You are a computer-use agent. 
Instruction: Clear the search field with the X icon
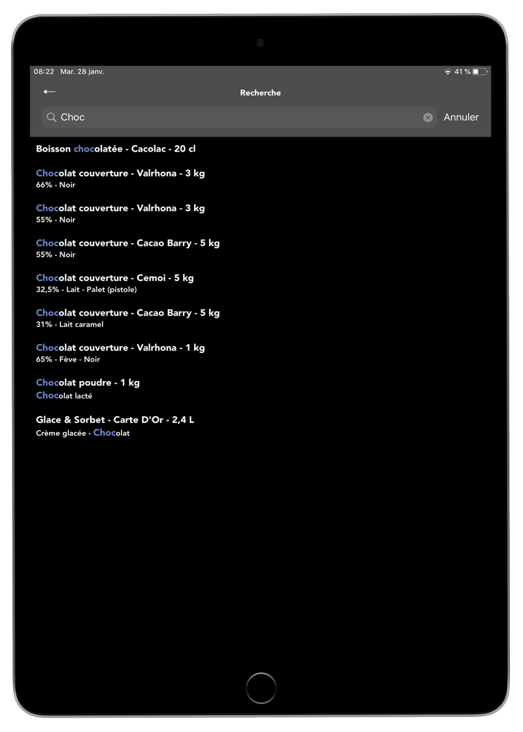(x=428, y=118)
